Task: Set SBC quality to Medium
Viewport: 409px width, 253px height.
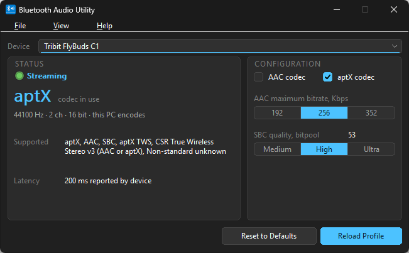Action: coord(277,149)
